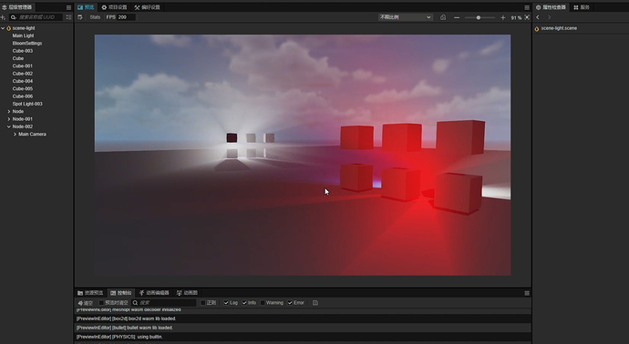Open the project settings tab

[x=114, y=7]
